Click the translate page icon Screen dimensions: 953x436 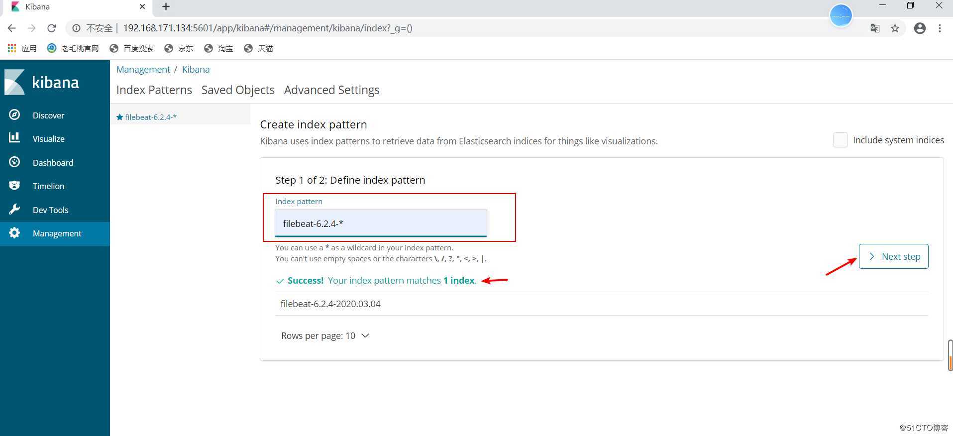875,28
